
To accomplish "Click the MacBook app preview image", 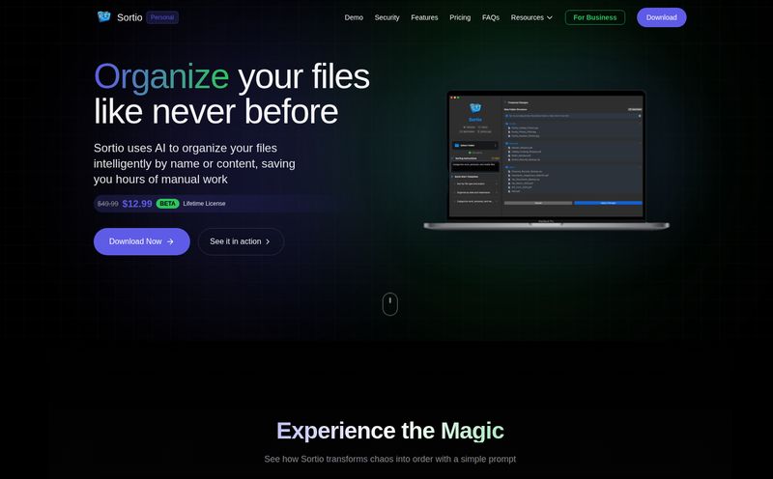I will pyautogui.click(x=546, y=160).
